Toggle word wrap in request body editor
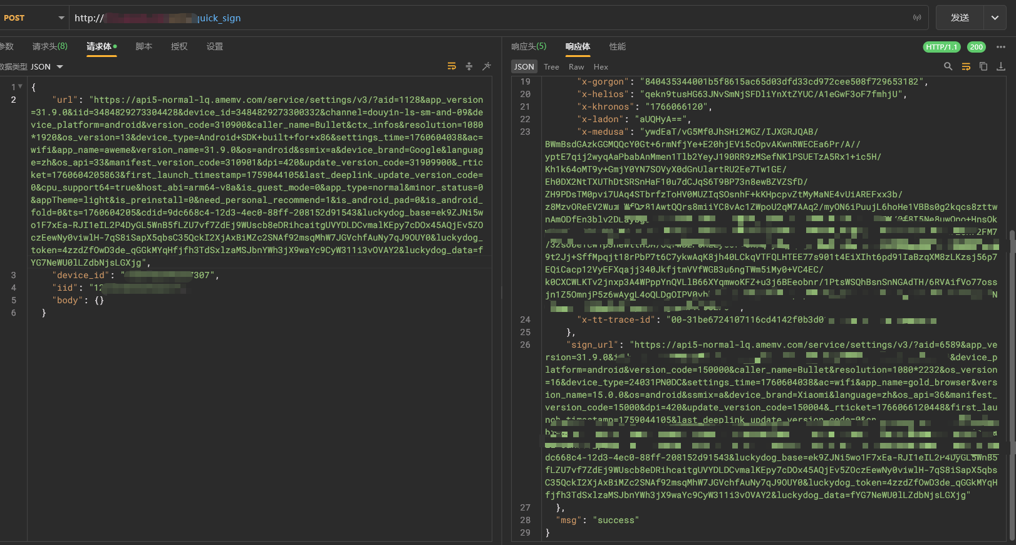This screenshot has height=545, width=1016. coord(452,66)
